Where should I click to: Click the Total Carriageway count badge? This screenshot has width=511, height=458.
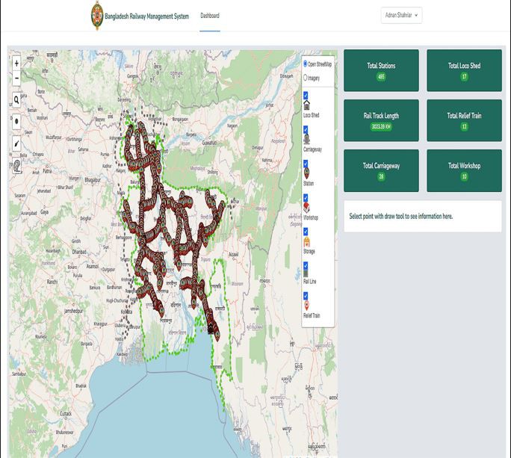coord(381,176)
